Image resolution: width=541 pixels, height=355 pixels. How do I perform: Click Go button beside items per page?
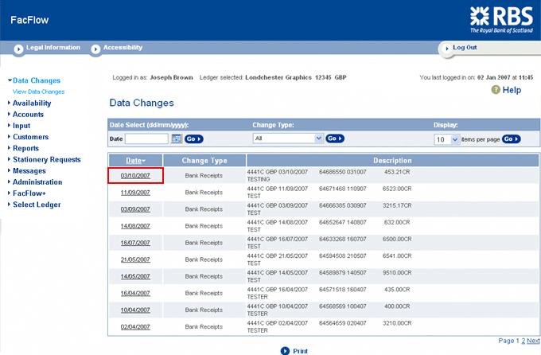click(511, 138)
